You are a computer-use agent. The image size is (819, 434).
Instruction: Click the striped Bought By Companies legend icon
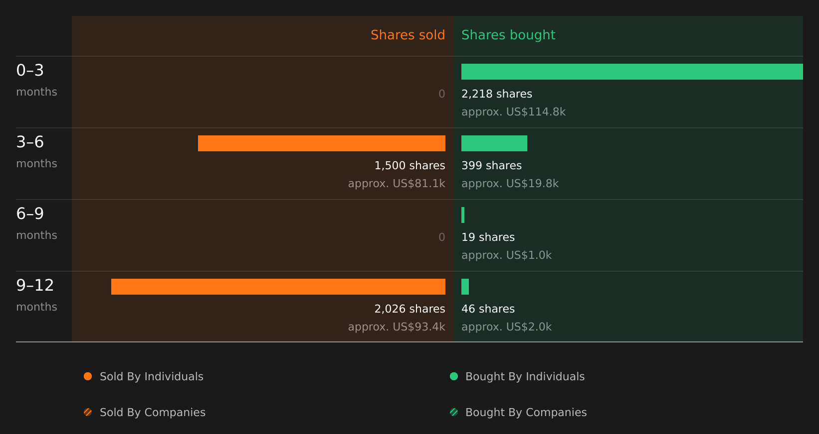pos(454,412)
